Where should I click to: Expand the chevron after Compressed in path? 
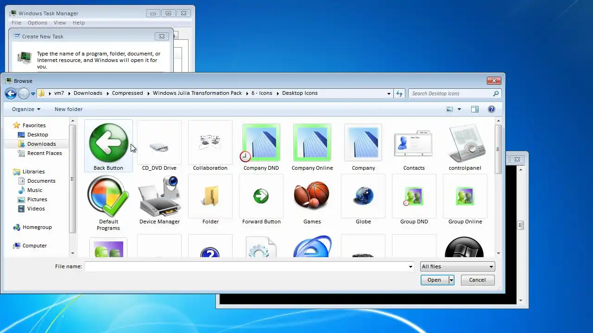[148, 93]
